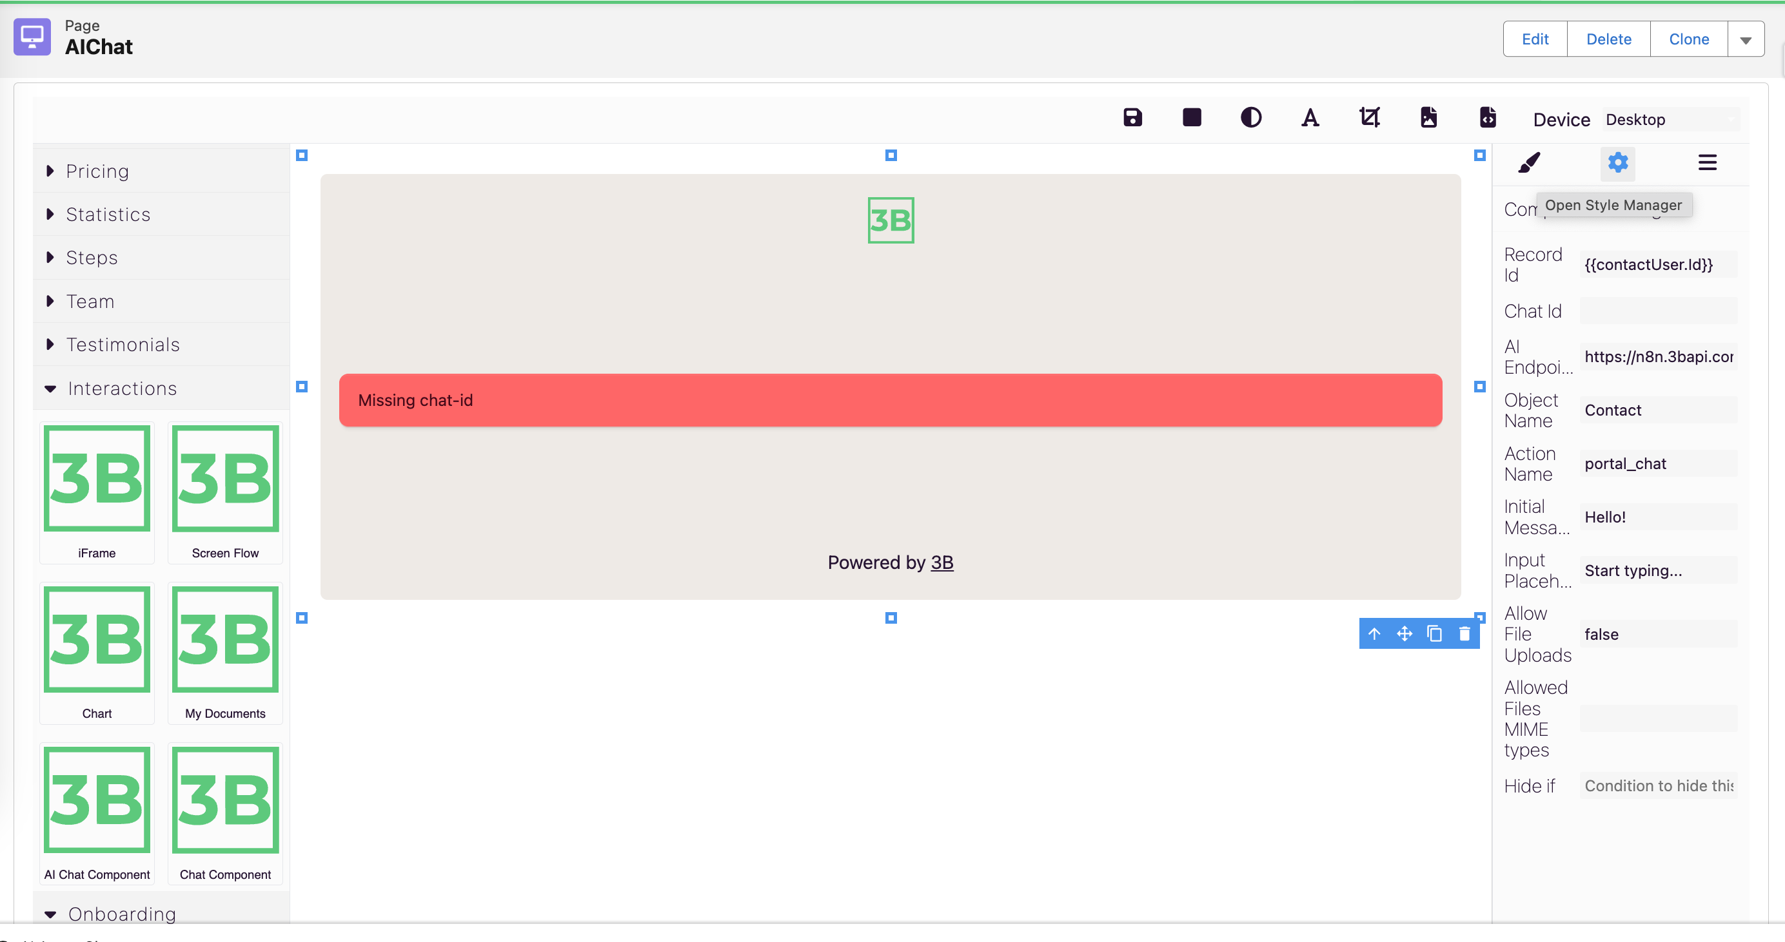Image resolution: width=1785 pixels, height=942 pixels.
Task: Open the hamburger layers menu icon
Action: [1707, 162]
